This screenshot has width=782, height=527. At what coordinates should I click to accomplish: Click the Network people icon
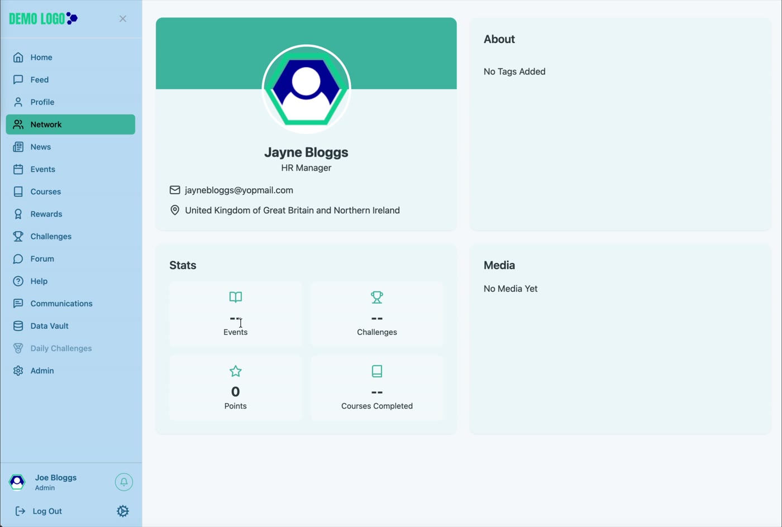[x=18, y=124]
